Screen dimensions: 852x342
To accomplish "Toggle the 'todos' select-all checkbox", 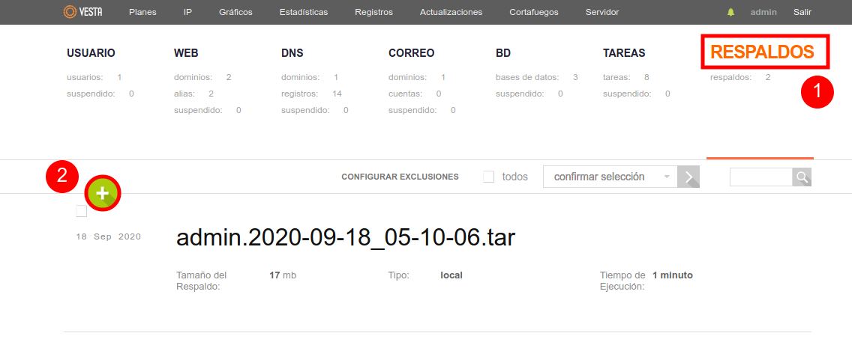I will [488, 177].
